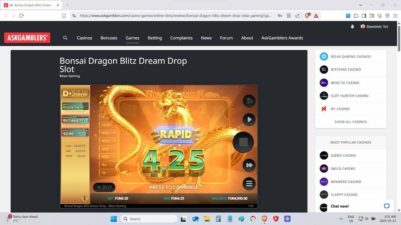
Task: Close the Bonsai Dragon Blitz Dream tab
Action: pyautogui.click(x=58, y=5)
